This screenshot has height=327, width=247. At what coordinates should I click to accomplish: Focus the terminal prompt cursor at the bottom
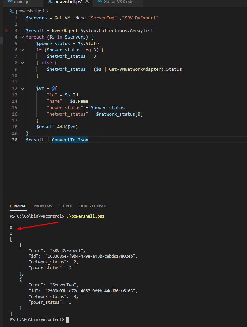(68, 320)
